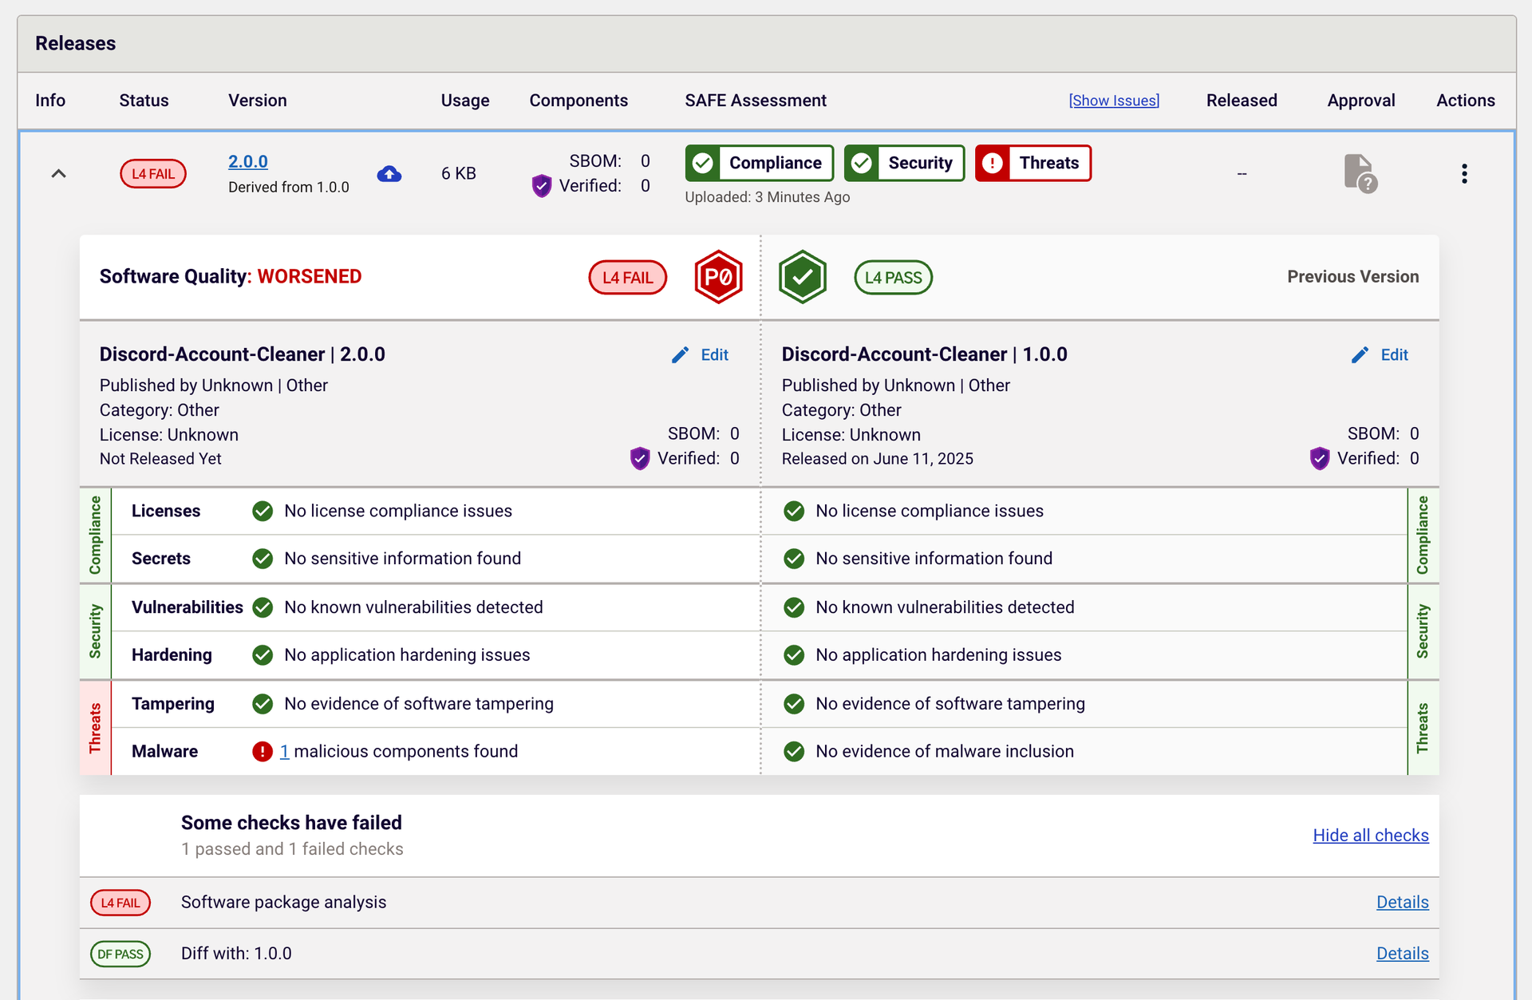Viewport: 1532px width, 1000px height.
Task: Click the purple verified shield in top row
Action: click(x=542, y=186)
